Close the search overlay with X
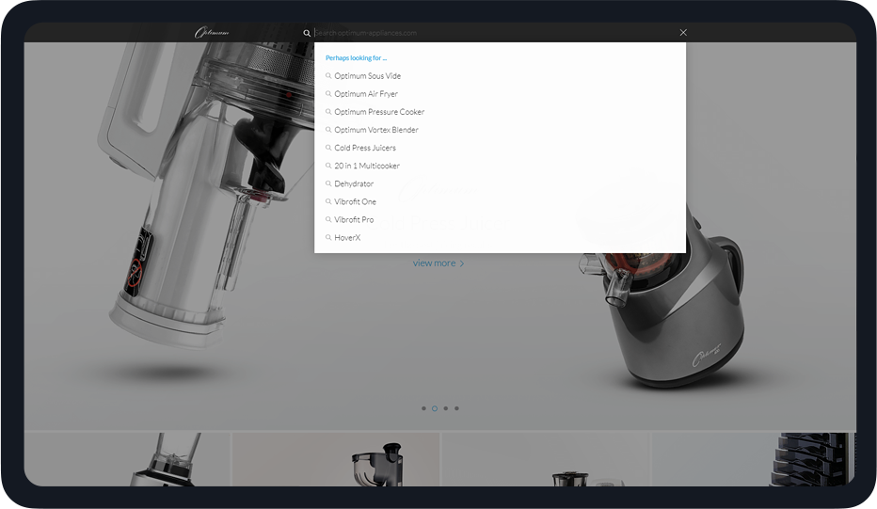 [683, 33]
